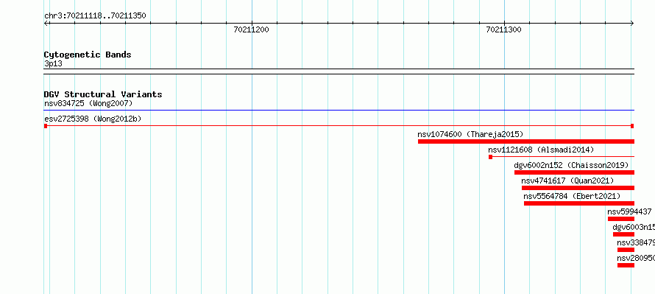Image resolution: width=655 pixels, height=294 pixels.
Task: Click the 3p13 band label
Action: point(53,63)
